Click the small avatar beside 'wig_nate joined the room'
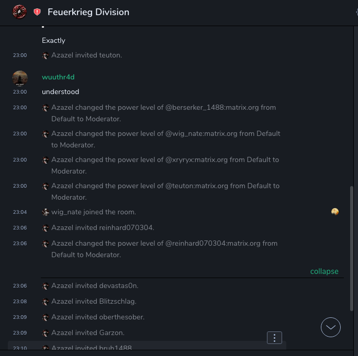 (x=46, y=212)
